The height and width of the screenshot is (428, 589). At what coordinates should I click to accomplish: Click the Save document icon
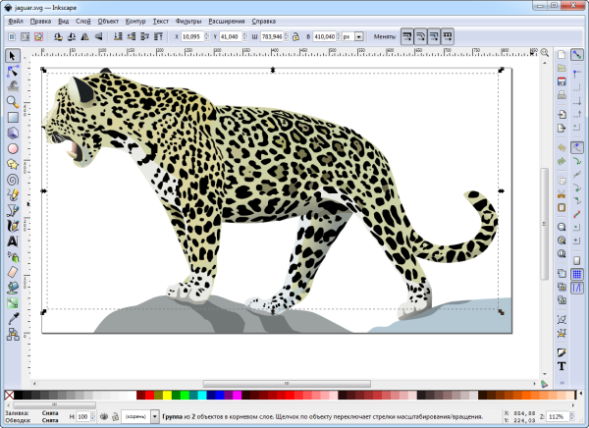pyautogui.click(x=560, y=82)
